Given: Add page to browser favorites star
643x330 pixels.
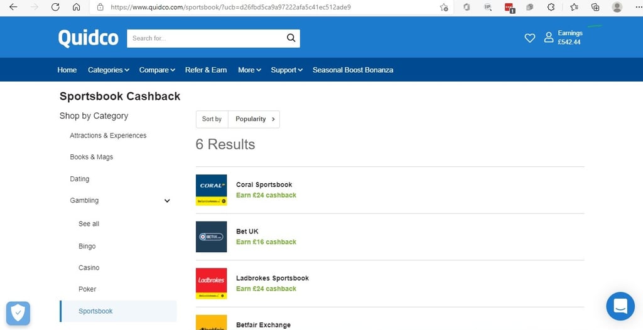Looking at the screenshot, I should click(x=444, y=7).
